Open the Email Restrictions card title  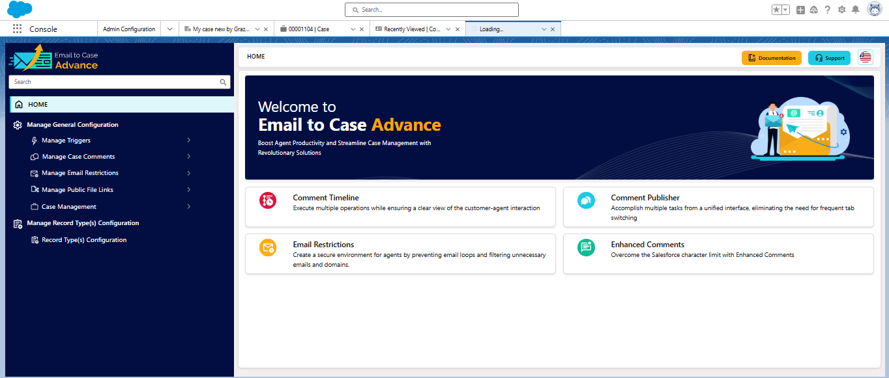pos(324,245)
